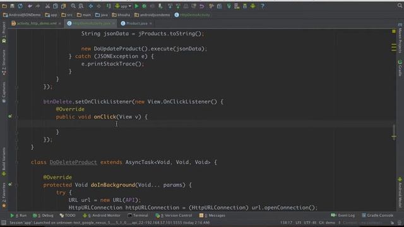Click the Debug app bug icon
404x227 pixels.
[145, 6]
